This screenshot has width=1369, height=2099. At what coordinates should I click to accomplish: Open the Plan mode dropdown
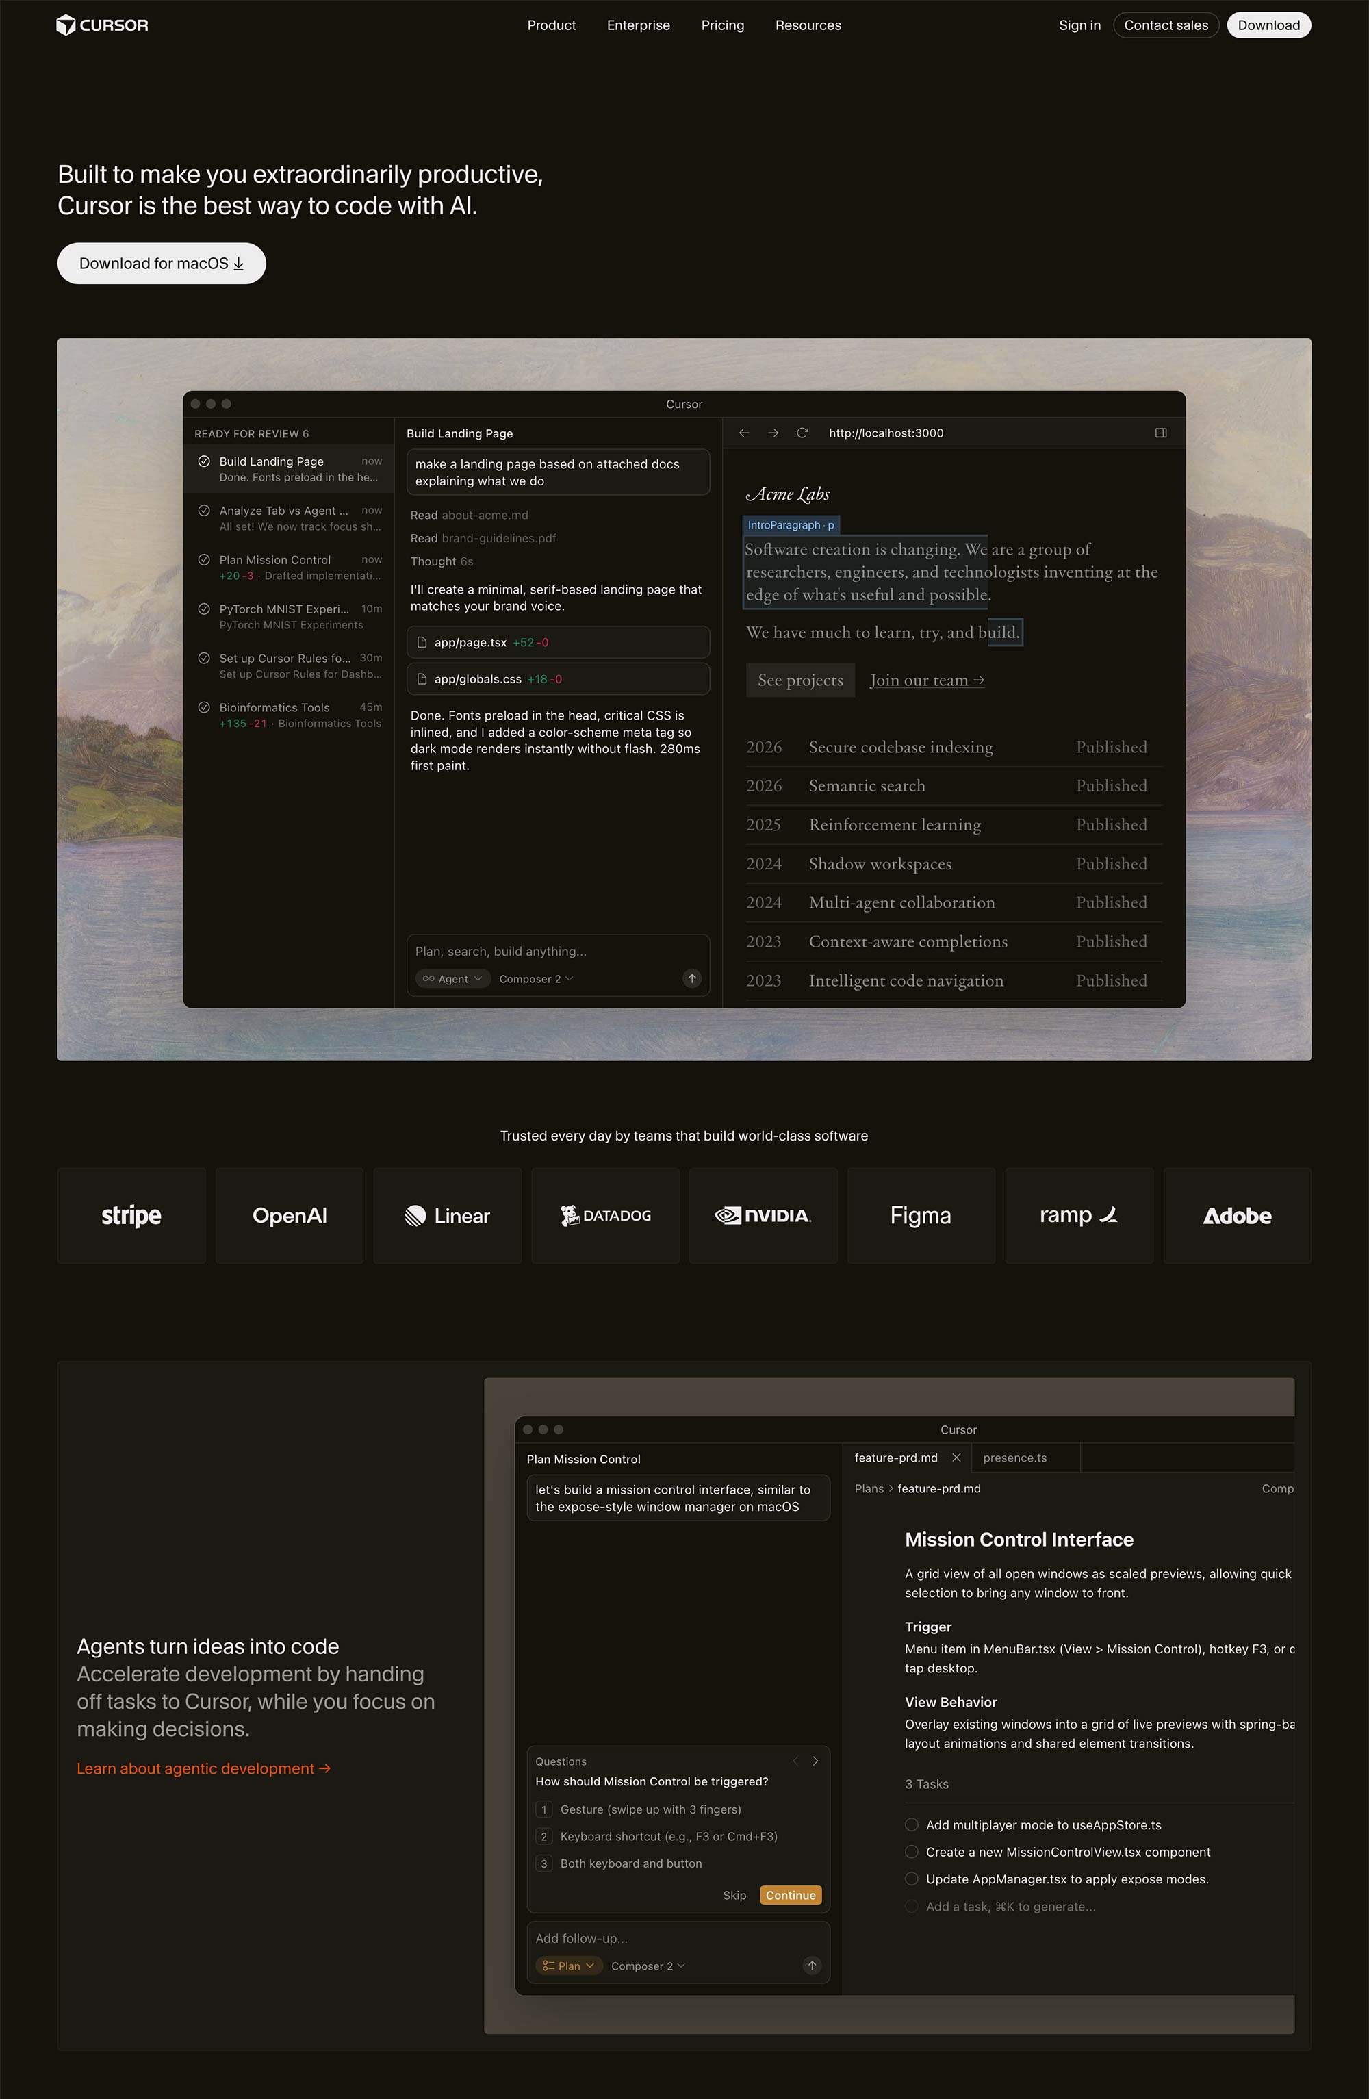[x=570, y=1965]
